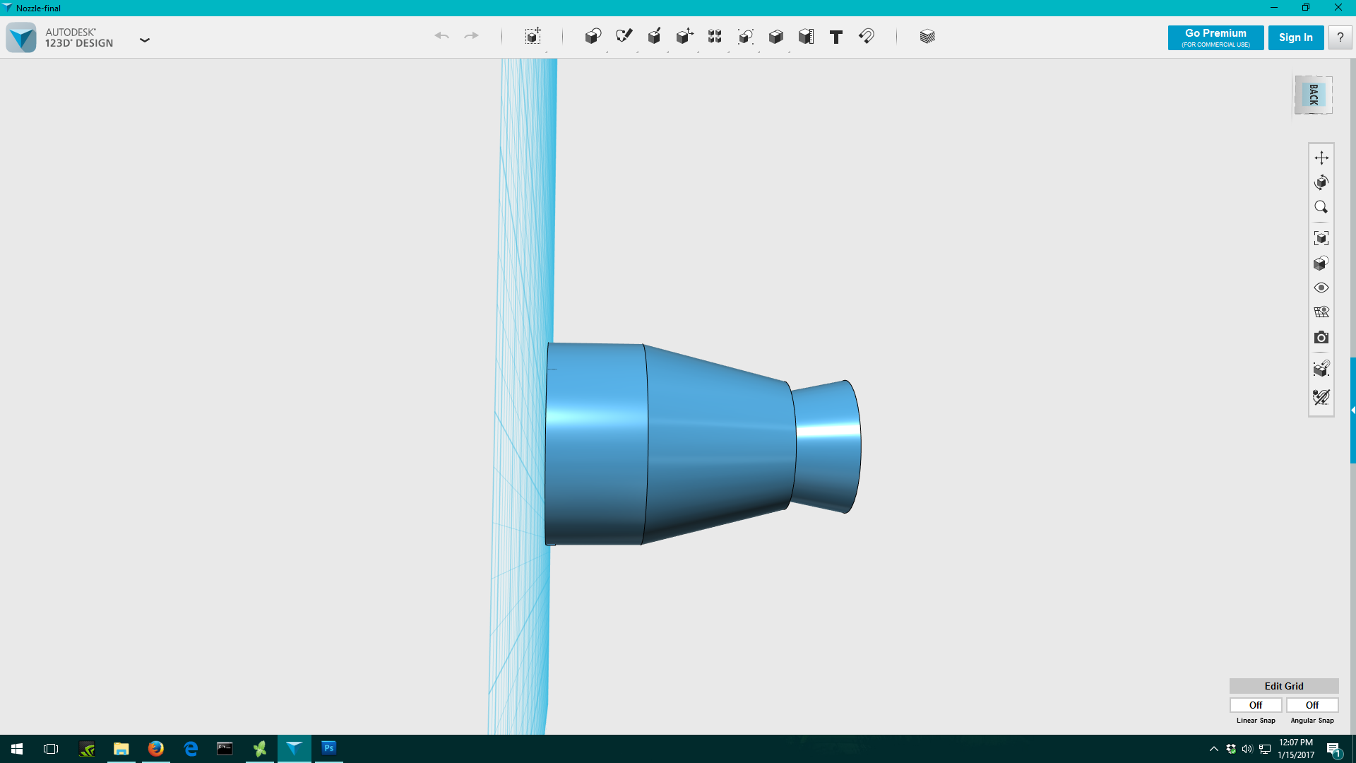Open the main application menu chevron
This screenshot has height=763, width=1356.
click(145, 40)
